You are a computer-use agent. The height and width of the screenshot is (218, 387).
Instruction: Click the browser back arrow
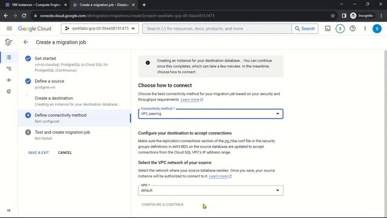tap(6, 16)
